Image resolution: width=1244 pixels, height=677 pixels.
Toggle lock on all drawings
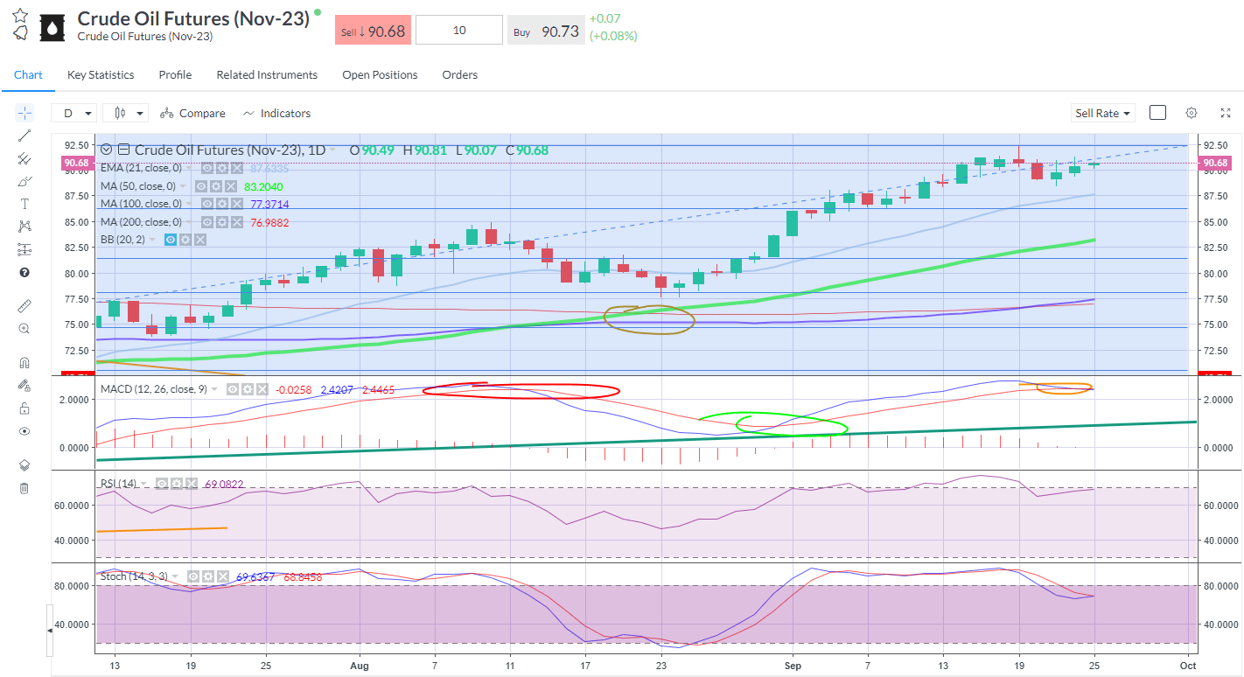tap(24, 408)
